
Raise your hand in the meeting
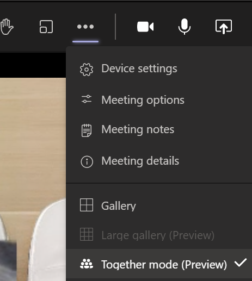pos(7,27)
